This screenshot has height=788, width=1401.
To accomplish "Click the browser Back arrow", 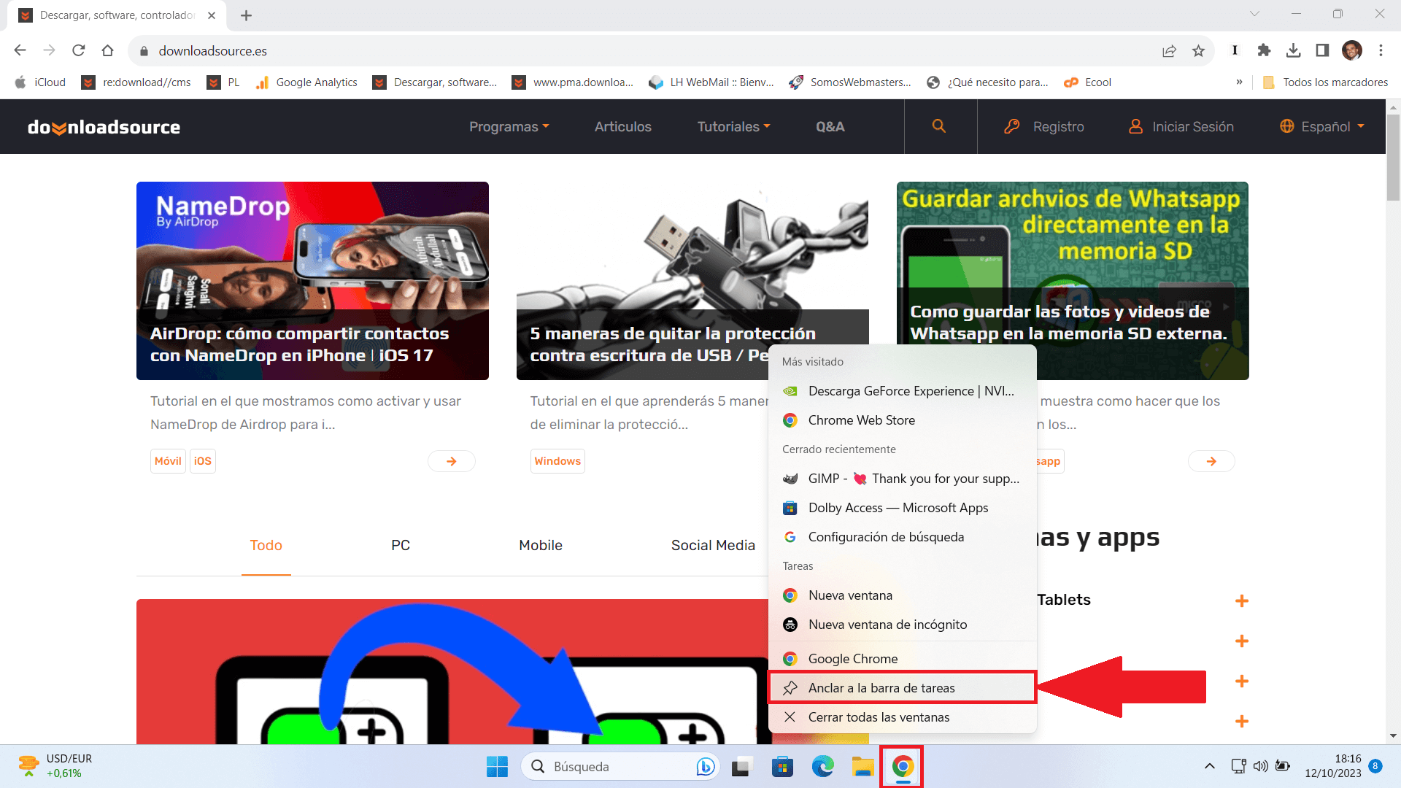I will (20, 50).
